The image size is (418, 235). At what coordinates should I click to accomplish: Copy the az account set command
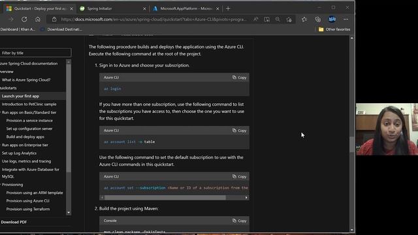pyautogui.click(x=240, y=176)
